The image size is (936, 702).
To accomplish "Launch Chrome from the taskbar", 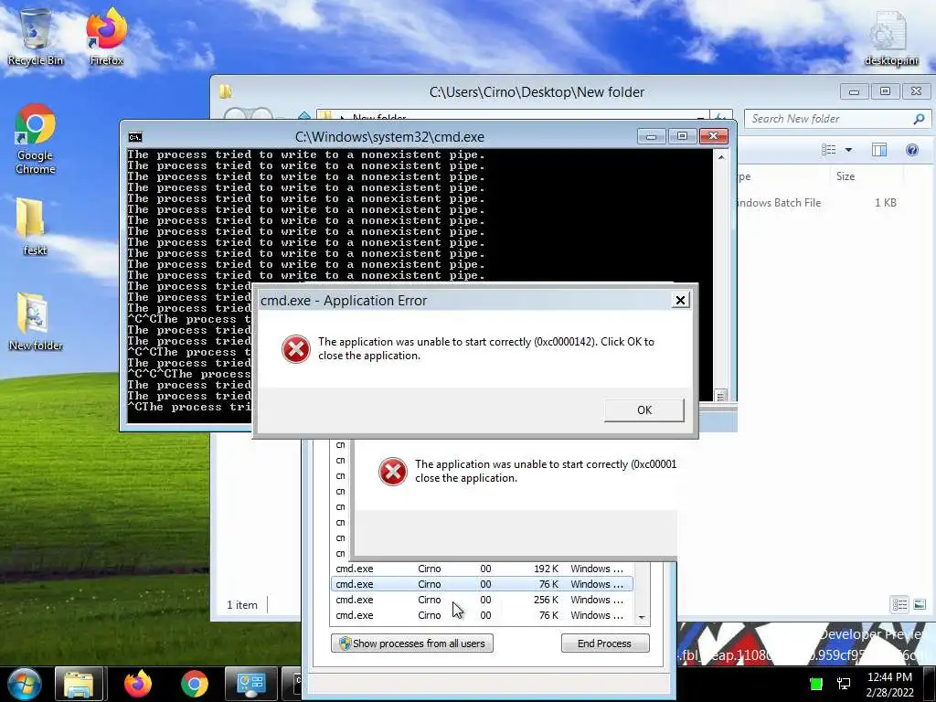I will pos(195,684).
